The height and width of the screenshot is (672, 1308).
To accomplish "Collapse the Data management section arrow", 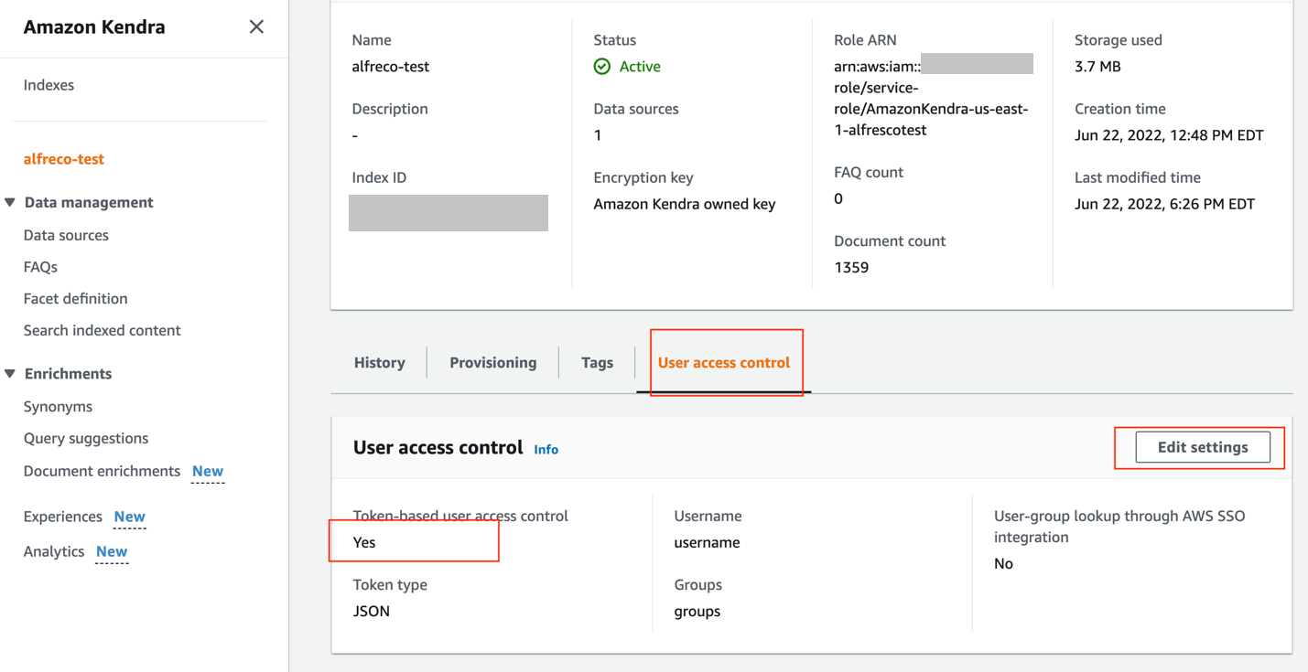I will [10, 202].
